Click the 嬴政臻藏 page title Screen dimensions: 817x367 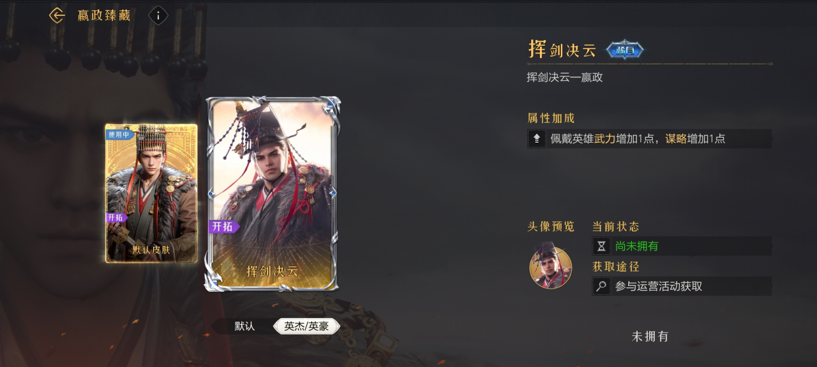[x=104, y=15]
